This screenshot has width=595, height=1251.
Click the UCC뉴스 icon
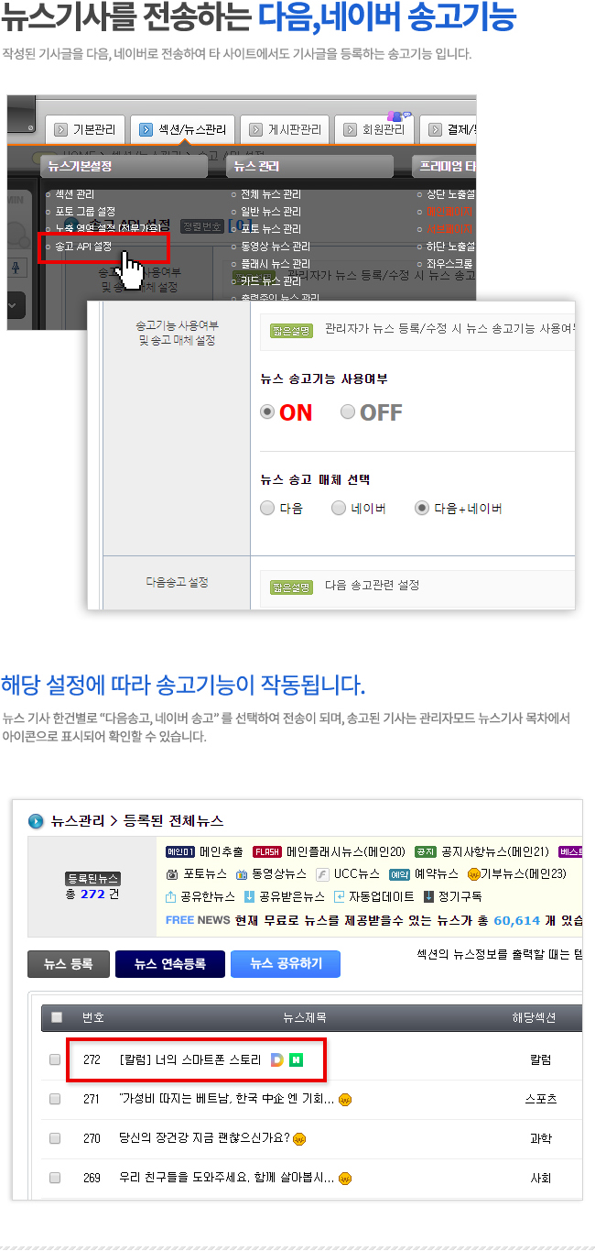pos(322,874)
